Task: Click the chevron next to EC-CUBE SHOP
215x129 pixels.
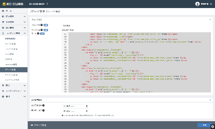Action: click(47, 4)
